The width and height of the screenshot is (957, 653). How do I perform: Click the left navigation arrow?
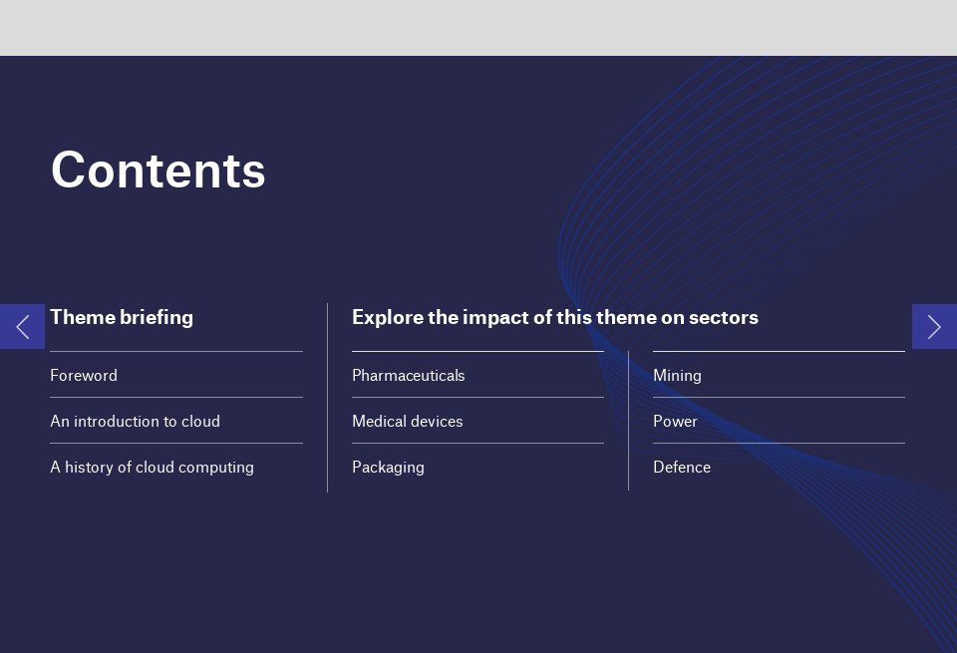point(22,327)
